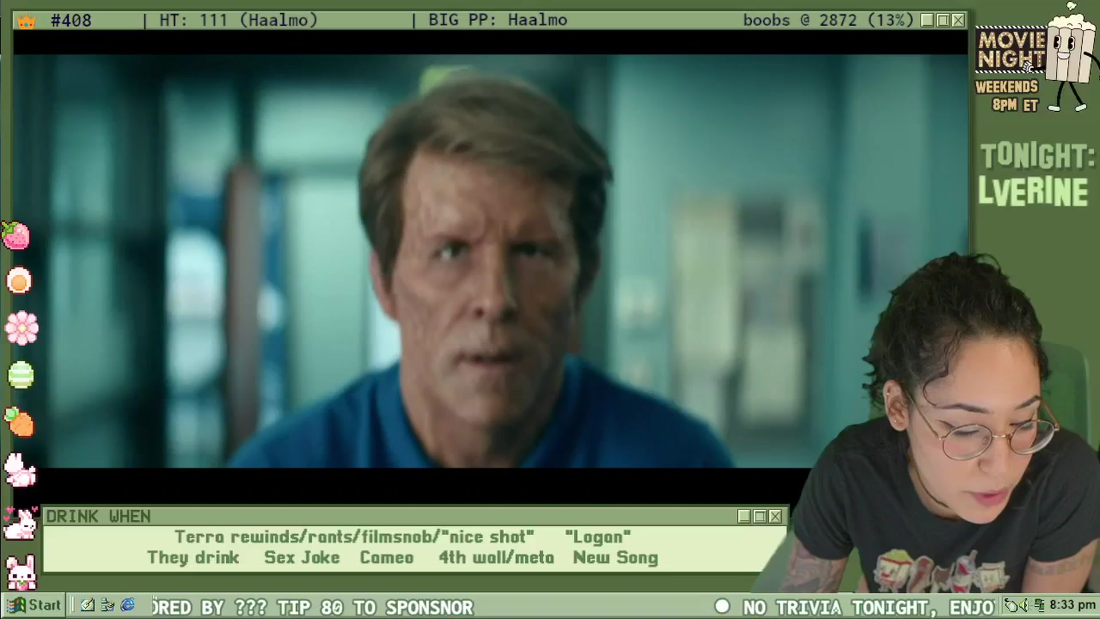Click the "Logan" drink rule
Image resolution: width=1100 pixels, height=619 pixels.
tap(598, 537)
